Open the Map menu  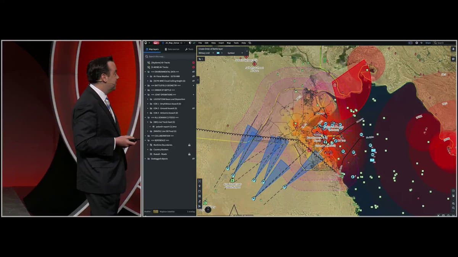(228, 43)
